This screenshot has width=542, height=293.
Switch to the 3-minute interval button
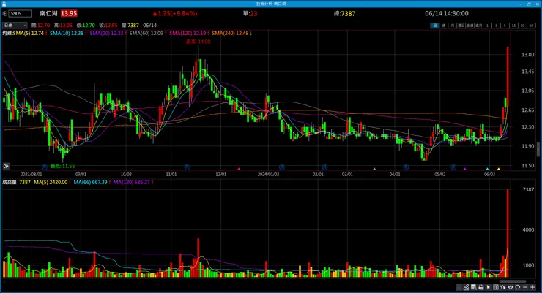coord(496,26)
